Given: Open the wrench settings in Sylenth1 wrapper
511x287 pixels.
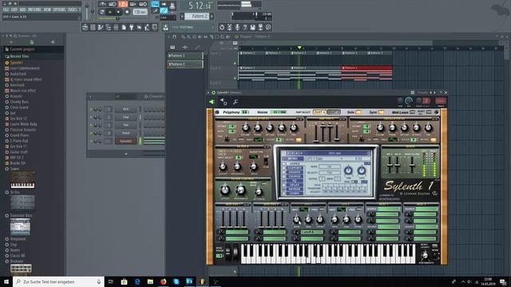Looking at the screenshot, I should 236,102.
